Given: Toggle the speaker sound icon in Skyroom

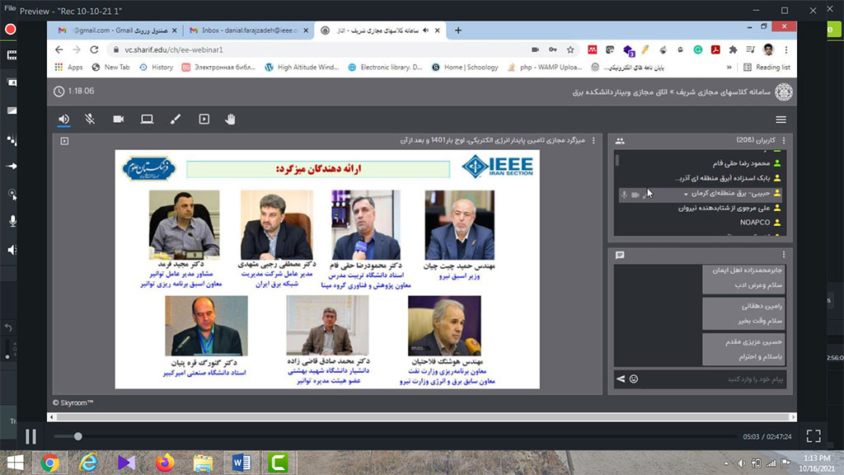Looking at the screenshot, I should 64,119.
